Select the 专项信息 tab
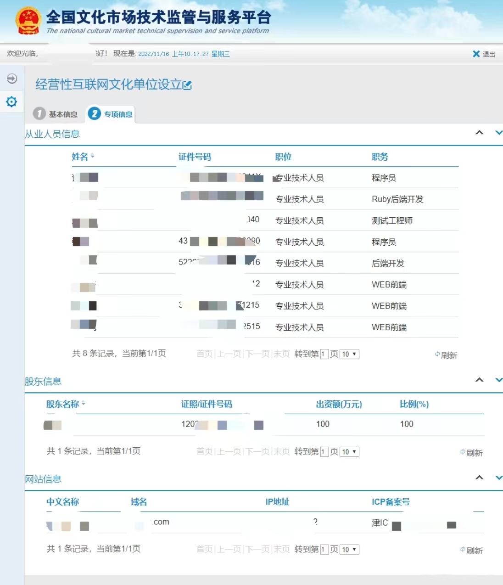Screen dimensions: 503x585 [x=111, y=114]
